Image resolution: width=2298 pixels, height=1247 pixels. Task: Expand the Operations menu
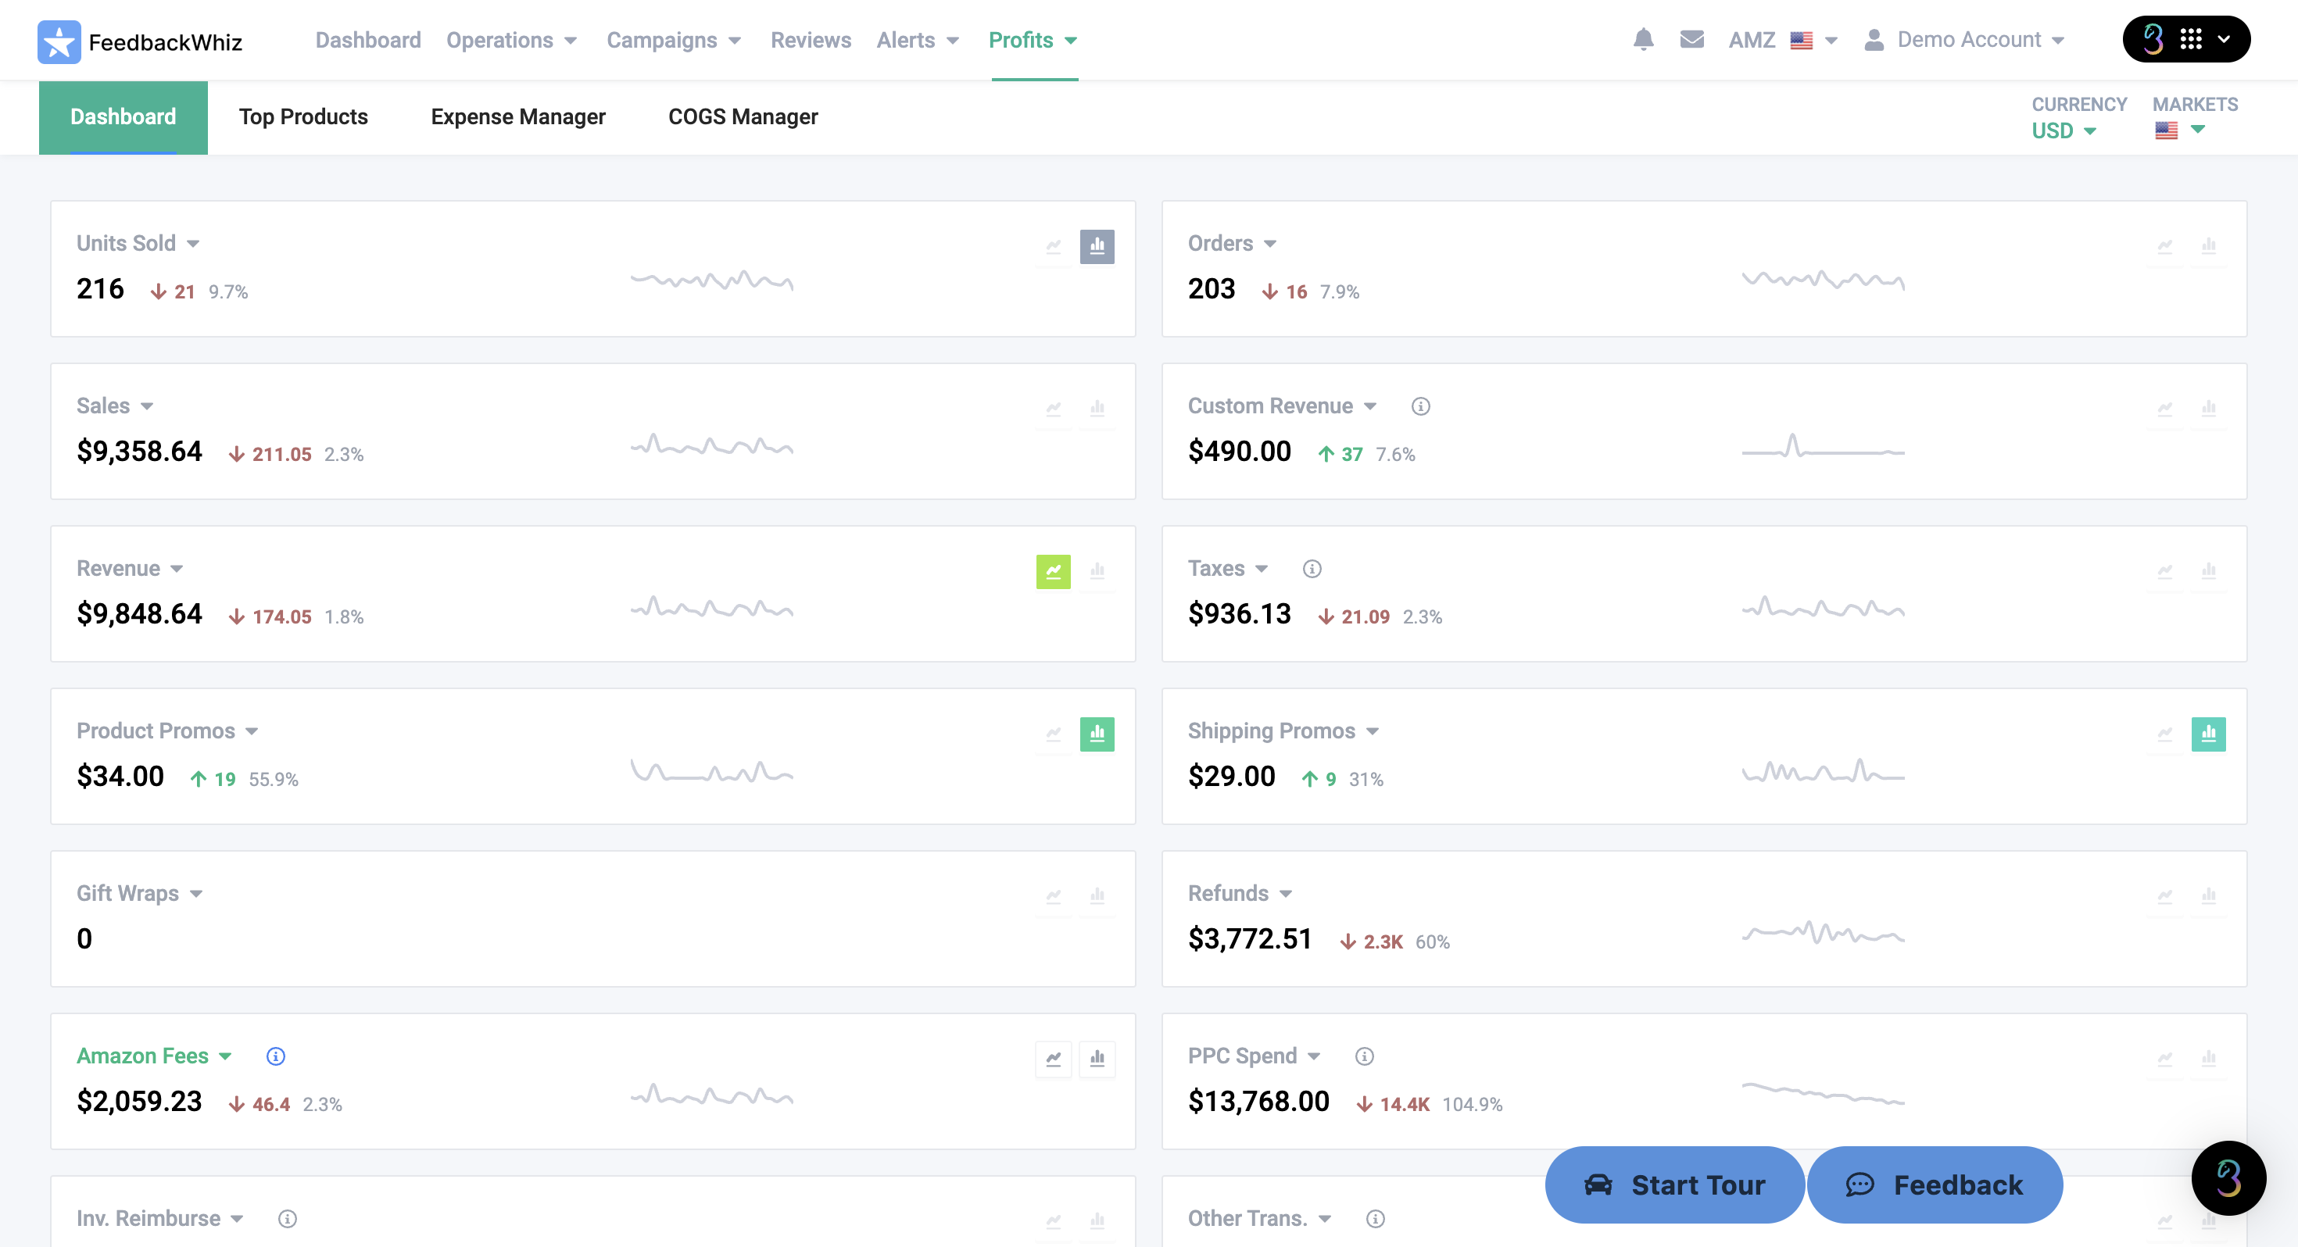coord(511,40)
